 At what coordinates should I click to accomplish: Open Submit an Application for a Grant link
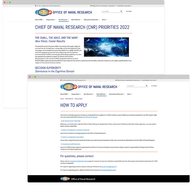click(x=73, y=137)
